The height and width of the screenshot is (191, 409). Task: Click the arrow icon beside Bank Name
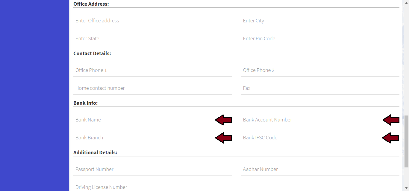pos(223,120)
